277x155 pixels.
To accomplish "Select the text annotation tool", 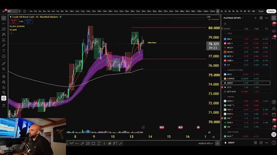I will 4,51.
